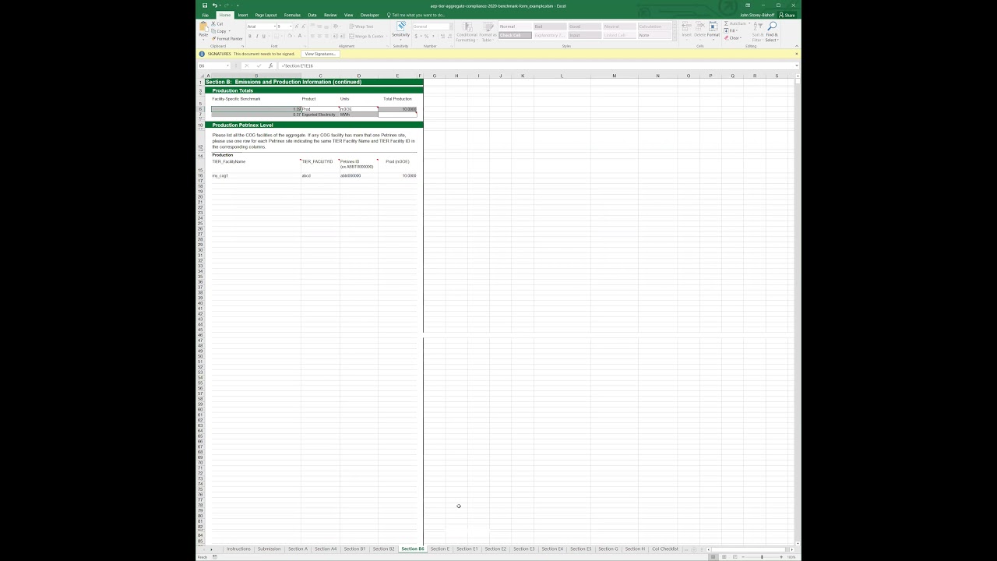The height and width of the screenshot is (561, 997).
Task: Click the Cut scissors command
Action: 218,23
